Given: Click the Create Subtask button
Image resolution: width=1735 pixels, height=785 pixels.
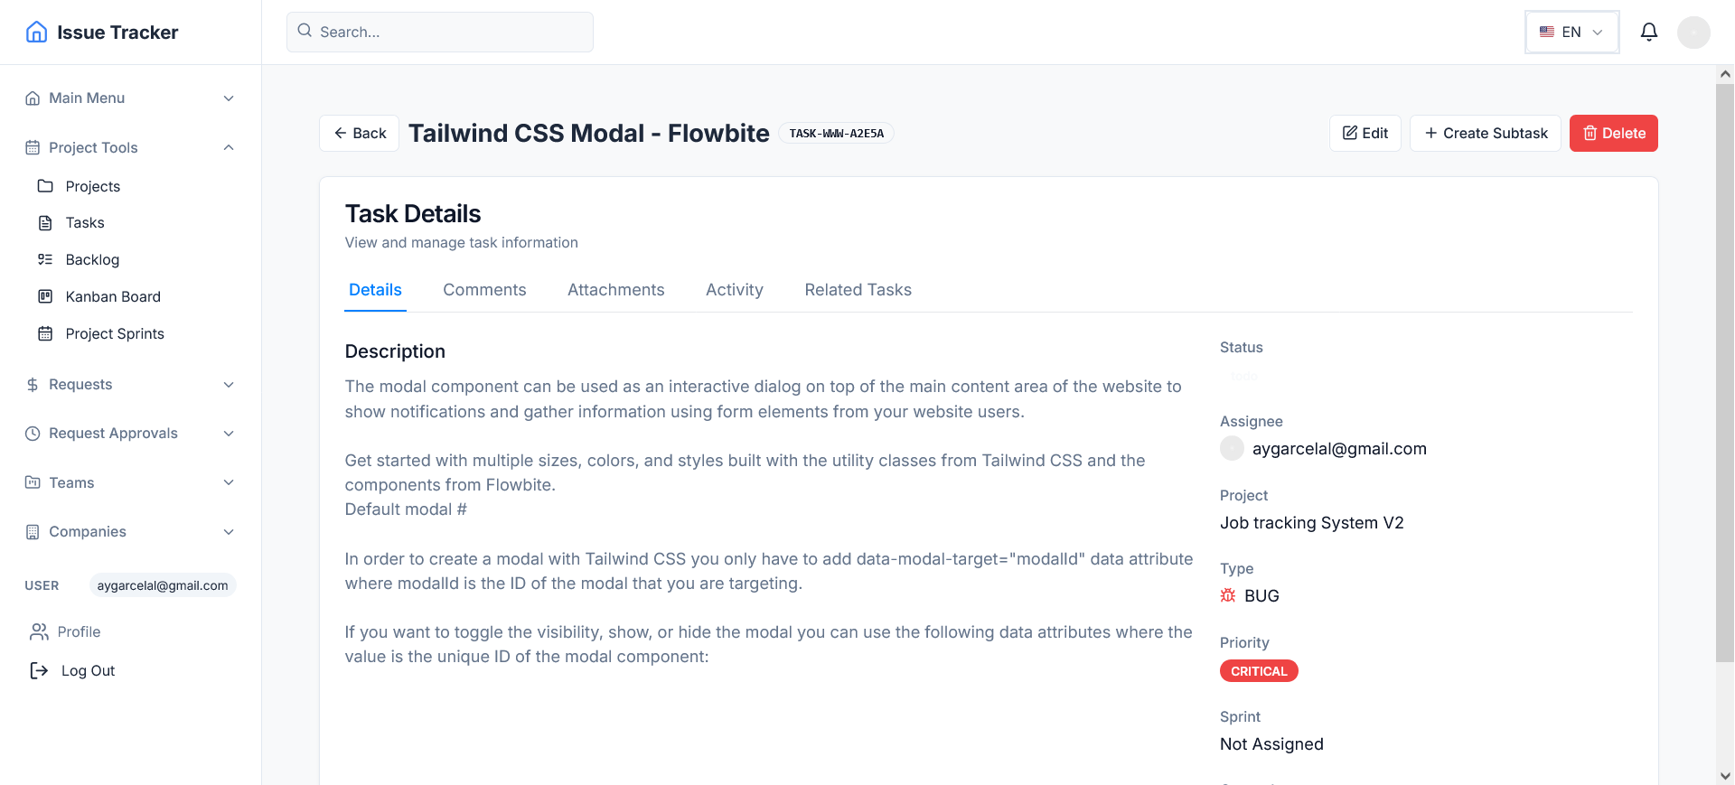Looking at the screenshot, I should point(1485,133).
